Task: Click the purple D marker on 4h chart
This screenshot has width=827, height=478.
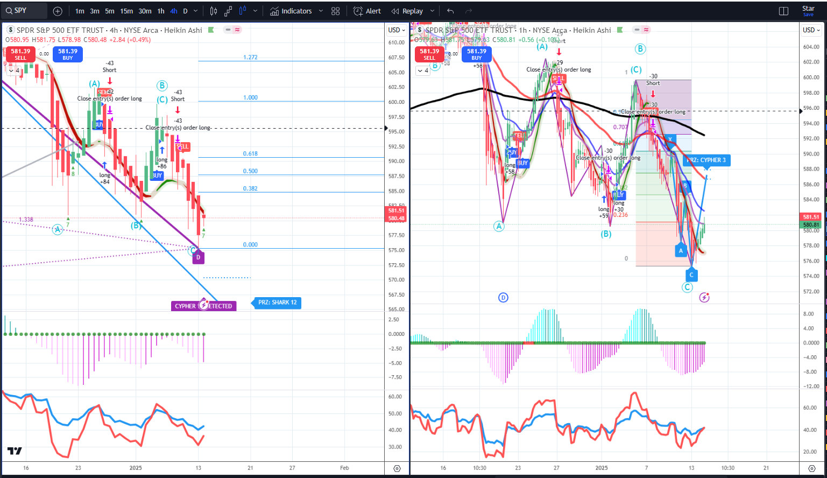Action: coord(198,257)
